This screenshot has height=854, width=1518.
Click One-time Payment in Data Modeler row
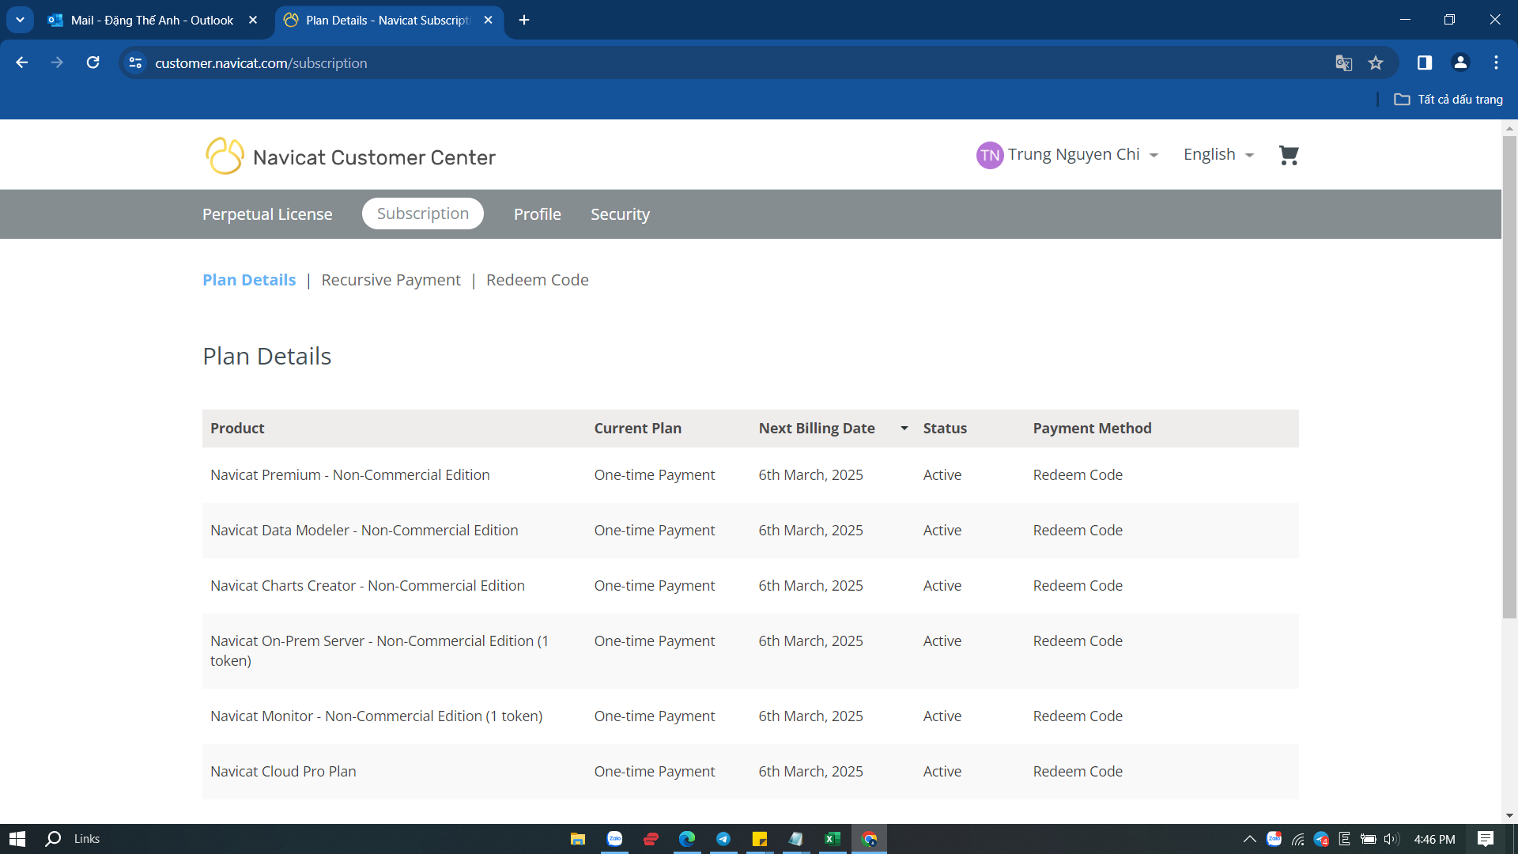[654, 531]
